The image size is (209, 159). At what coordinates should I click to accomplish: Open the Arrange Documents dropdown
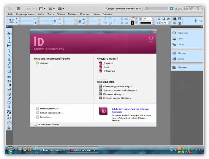point(61,9)
